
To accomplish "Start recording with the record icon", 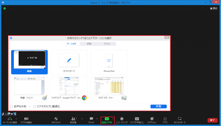I will click(122, 119).
